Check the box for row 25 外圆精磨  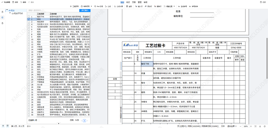tap(29, 77)
